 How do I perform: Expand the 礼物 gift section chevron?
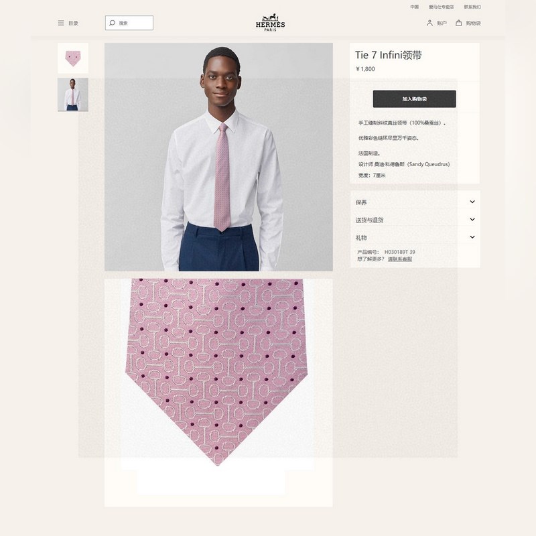click(x=472, y=237)
